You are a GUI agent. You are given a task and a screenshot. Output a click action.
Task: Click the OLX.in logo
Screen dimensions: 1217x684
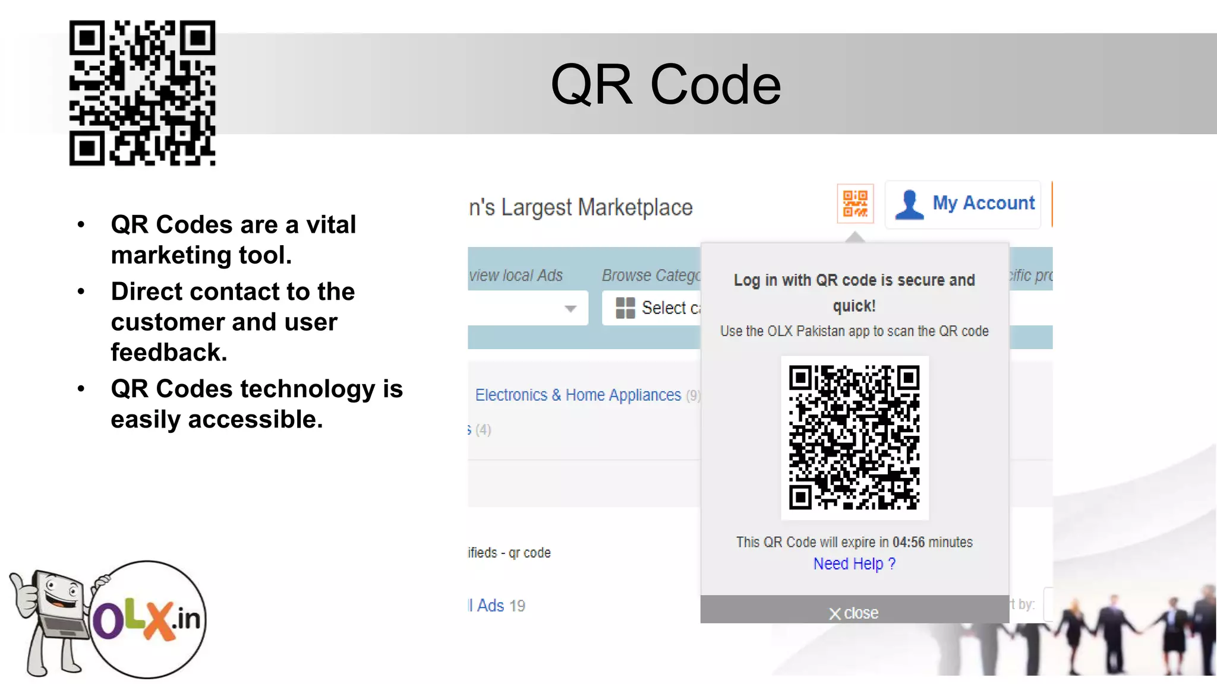click(x=148, y=619)
